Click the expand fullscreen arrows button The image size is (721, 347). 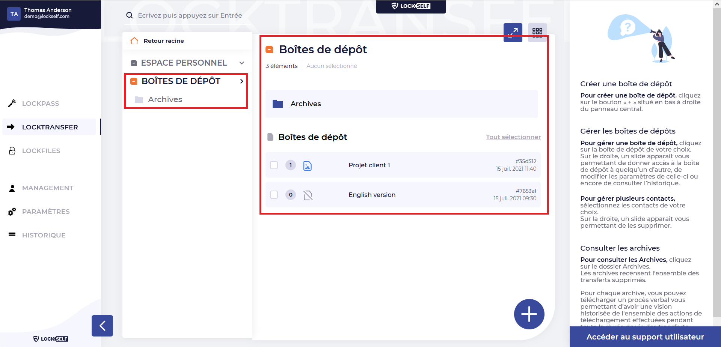pos(513,33)
